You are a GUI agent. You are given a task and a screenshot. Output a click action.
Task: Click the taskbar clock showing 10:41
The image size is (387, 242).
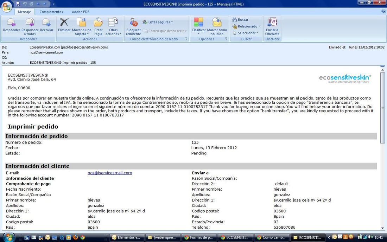[x=379, y=237]
